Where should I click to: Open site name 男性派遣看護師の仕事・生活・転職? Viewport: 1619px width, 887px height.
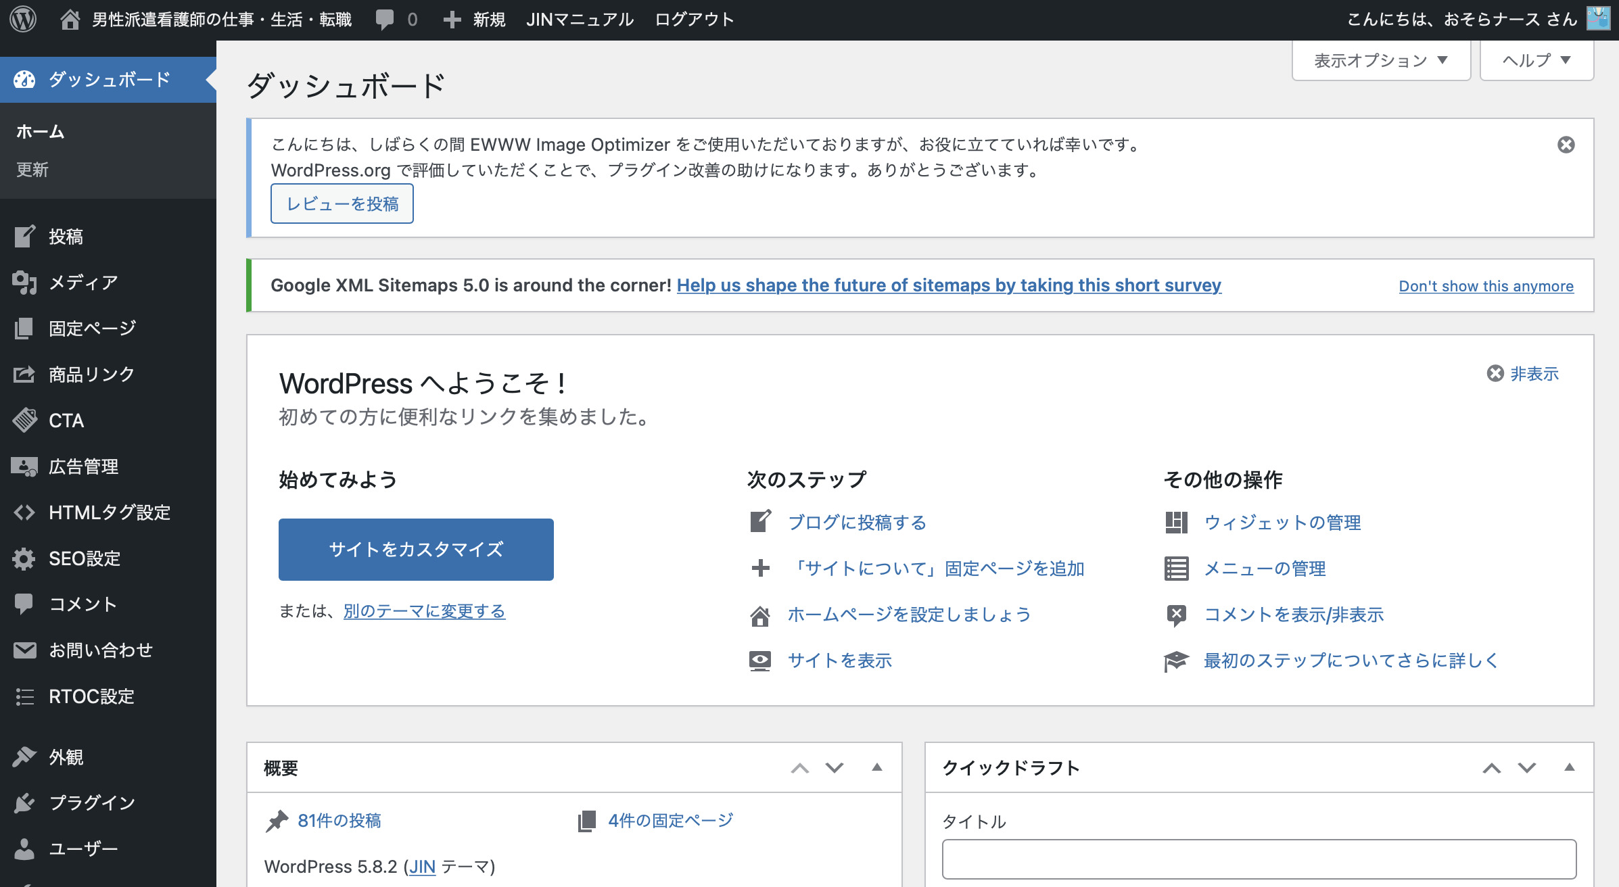tap(222, 20)
